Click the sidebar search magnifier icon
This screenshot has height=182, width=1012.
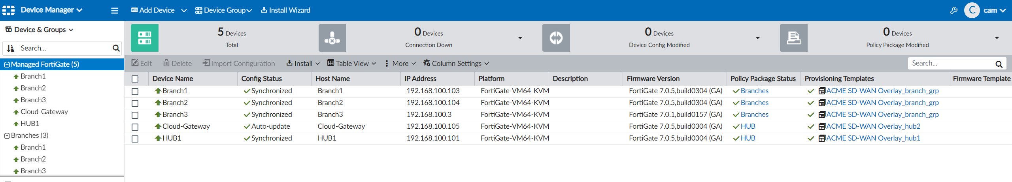[116, 48]
